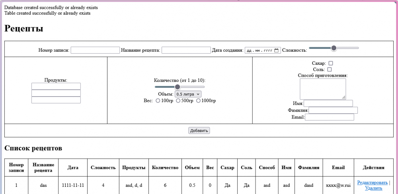Click the Способ приготовления text area

[x=323, y=89]
